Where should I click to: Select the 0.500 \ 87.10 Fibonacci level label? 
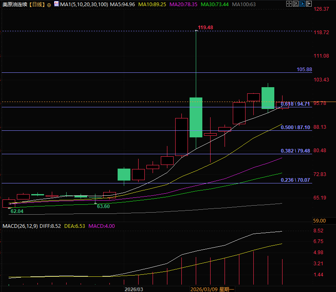click(x=295, y=127)
